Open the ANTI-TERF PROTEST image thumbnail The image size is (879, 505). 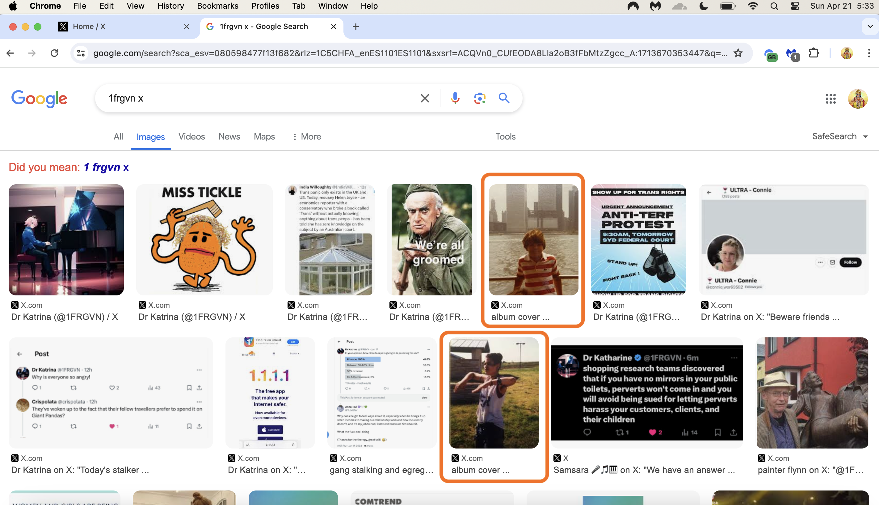point(638,240)
